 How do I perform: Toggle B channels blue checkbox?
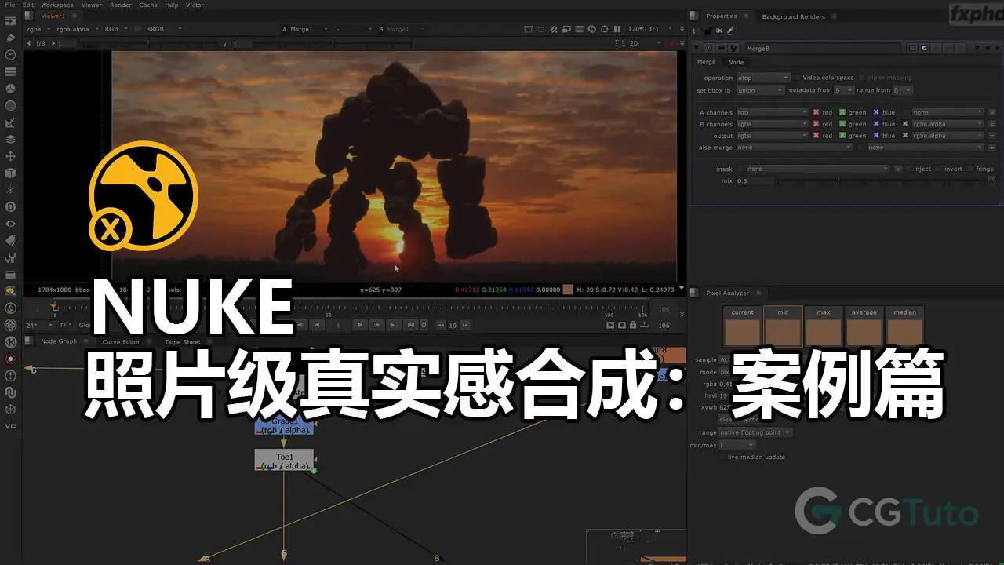tap(876, 124)
